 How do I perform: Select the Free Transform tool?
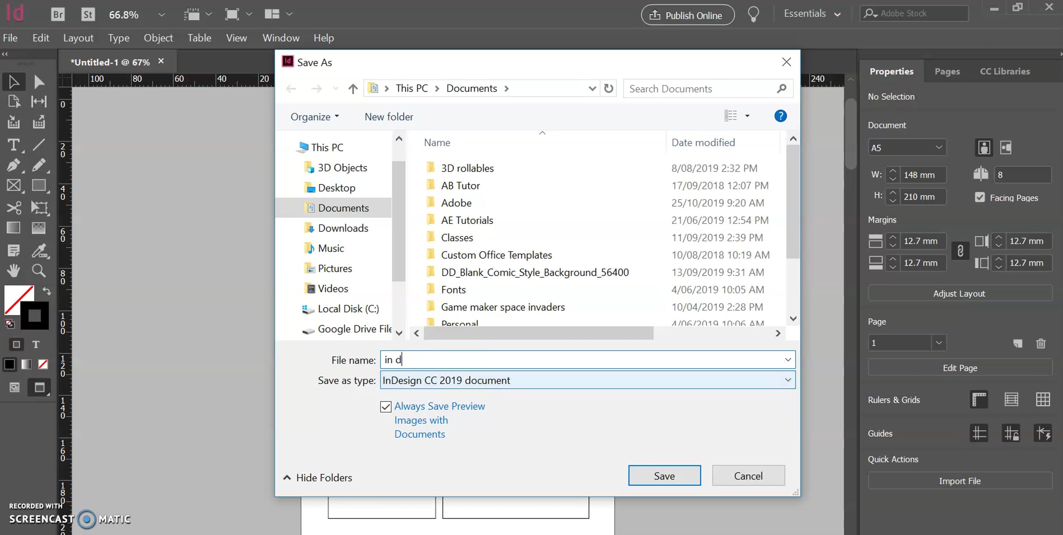coord(39,208)
